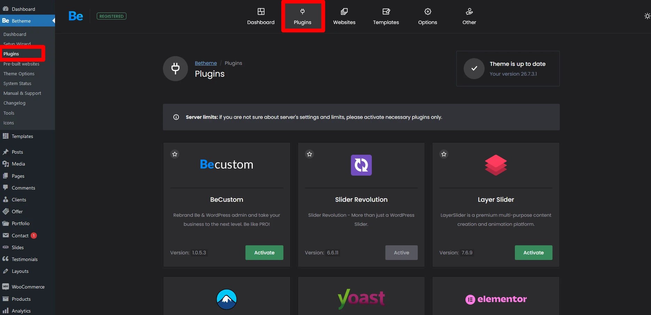
Task: Click the Active button for Slider Revolution
Action: [401, 253]
